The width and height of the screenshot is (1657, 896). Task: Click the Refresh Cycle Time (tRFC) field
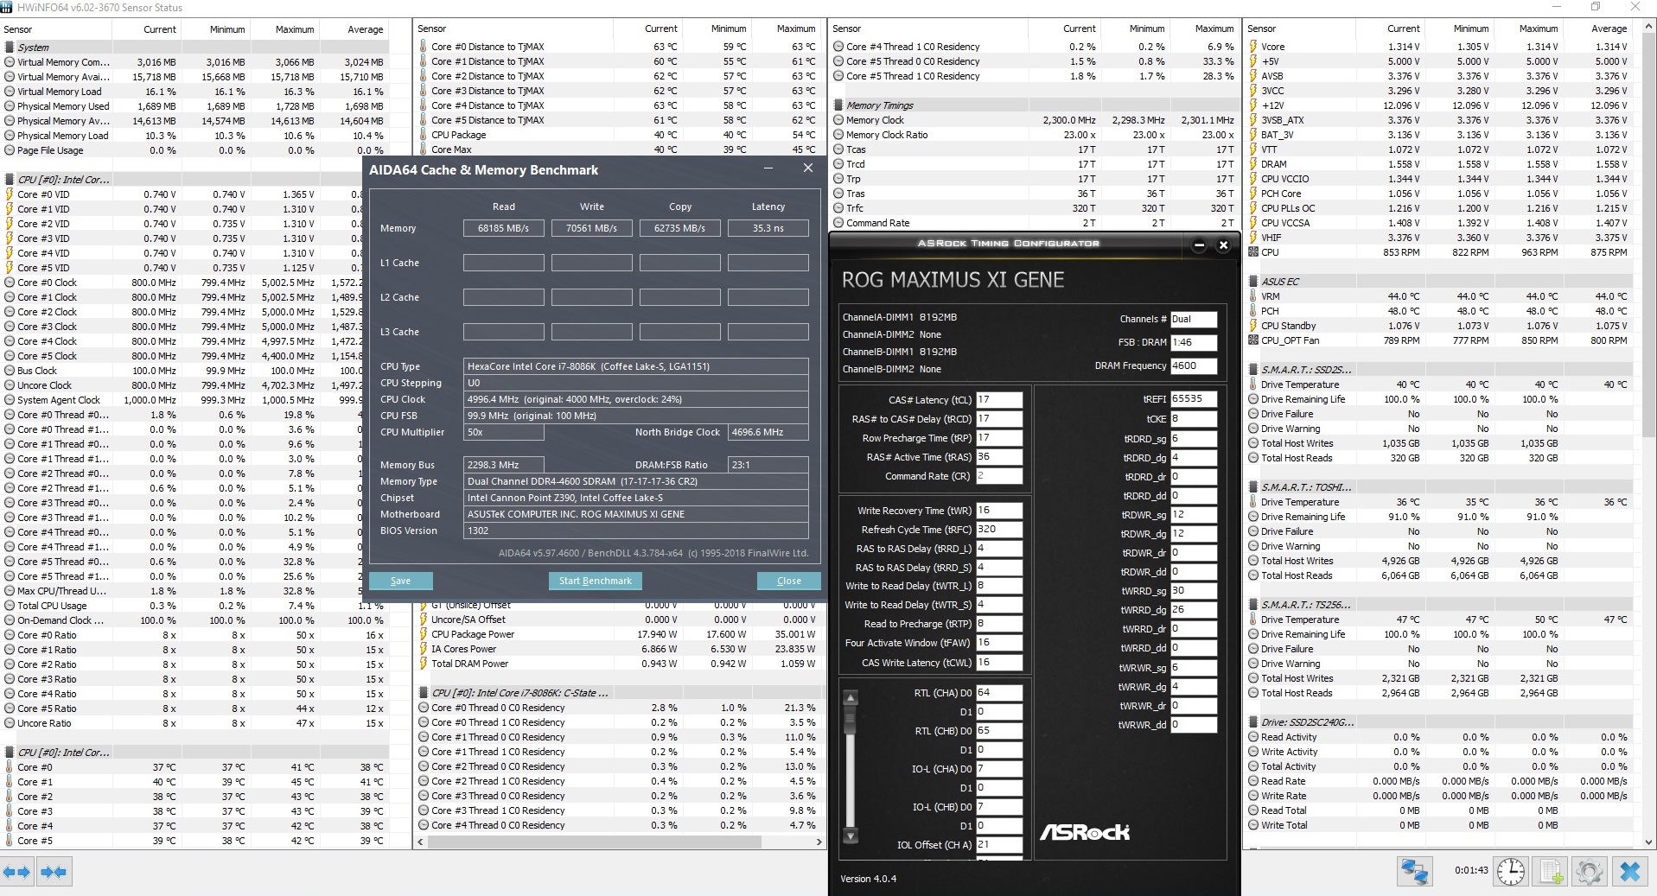click(x=999, y=530)
